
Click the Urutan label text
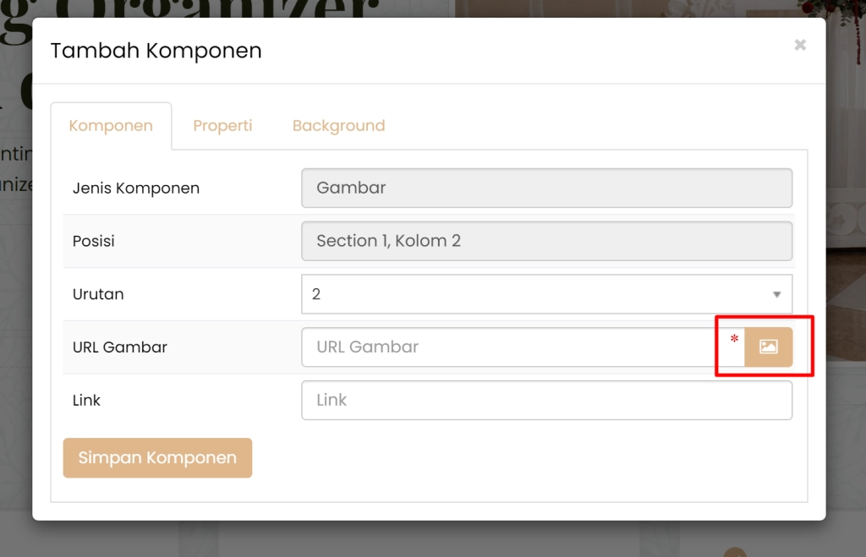pyautogui.click(x=98, y=295)
